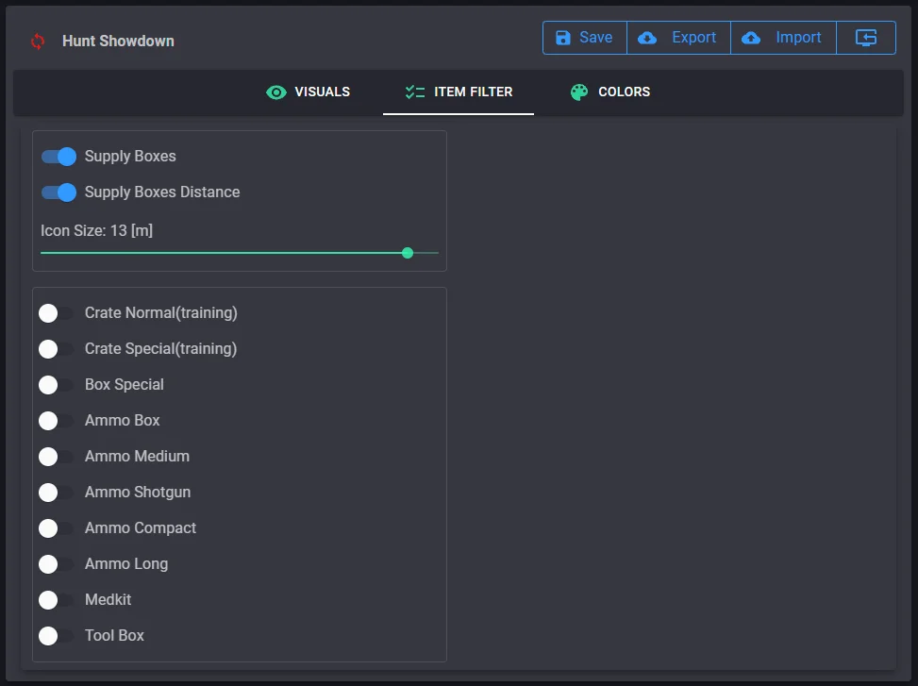
Task: Click the Icon Size slider handle
Action: coord(408,253)
